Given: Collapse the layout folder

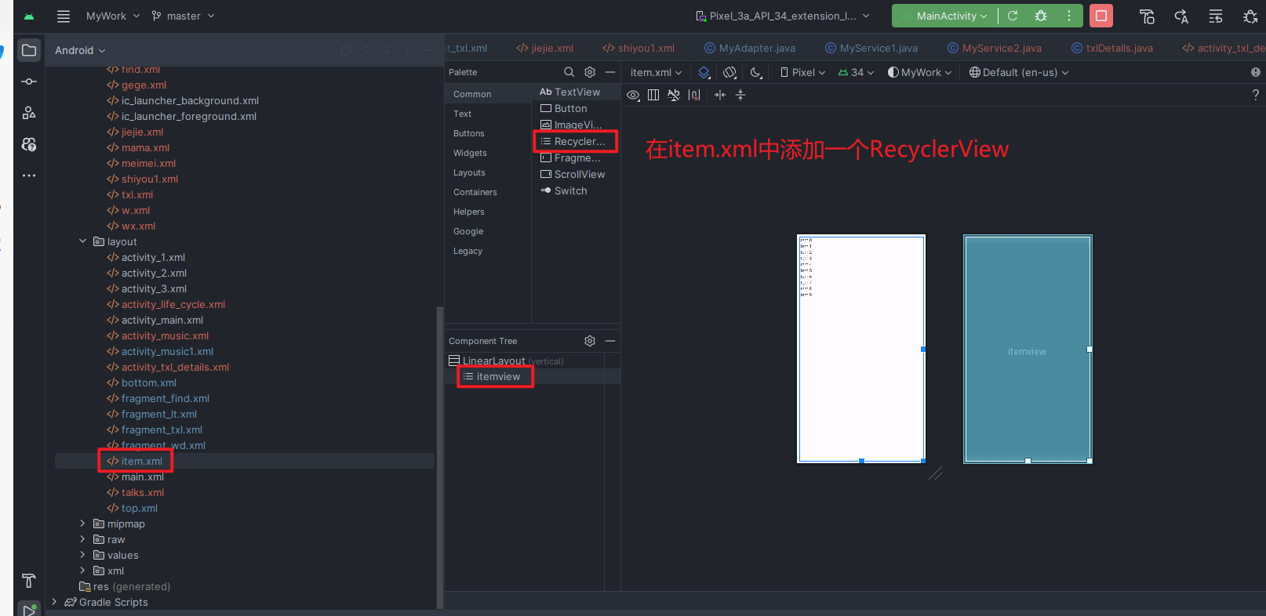Looking at the screenshot, I should point(82,241).
